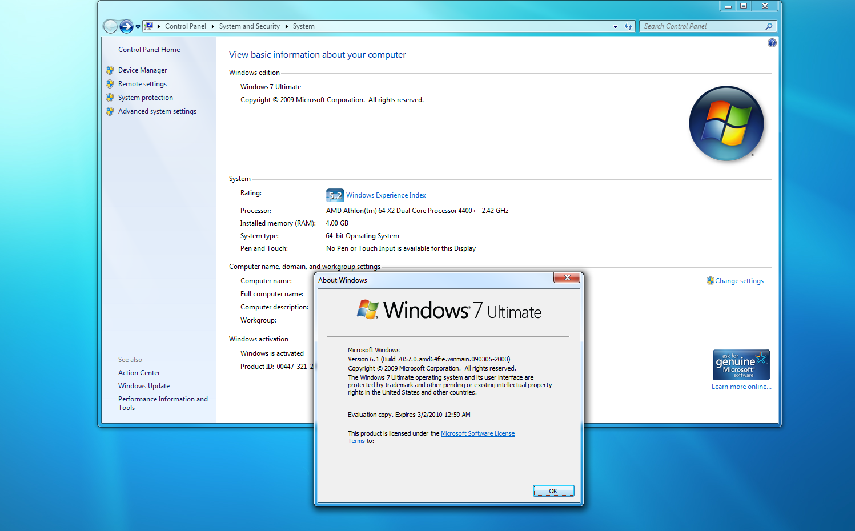Click the Windows logo orb image
This screenshot has height=531, width=855.
[726, 123]
